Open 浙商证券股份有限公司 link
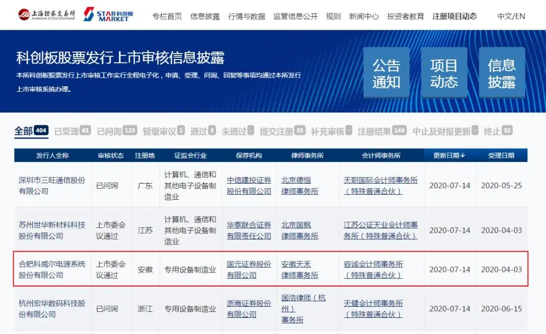Image resolution: width=546 pixels, height=334 pixels. (249, 309)
